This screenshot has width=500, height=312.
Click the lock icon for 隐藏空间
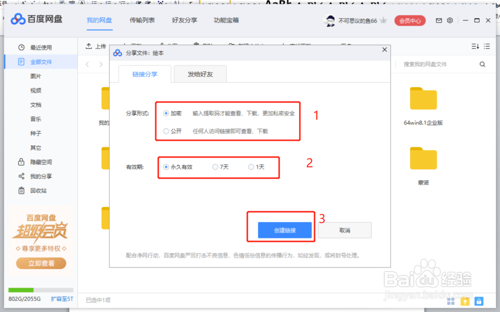tap(21, 161)
